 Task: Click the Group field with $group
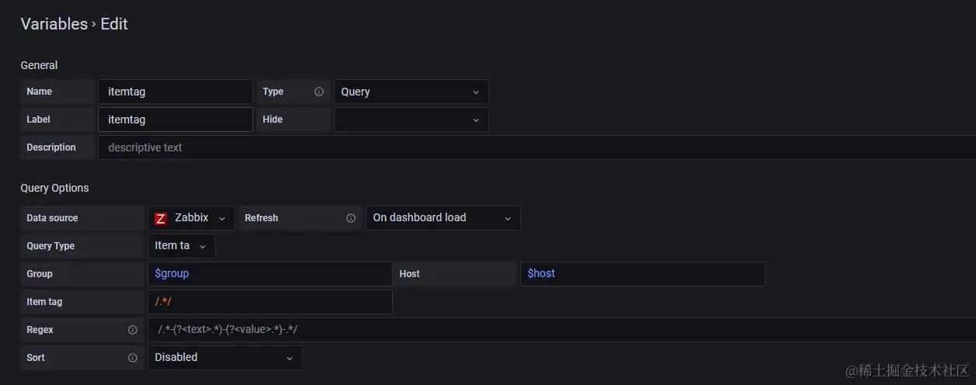pyautogui.click(x=269, y=274)
